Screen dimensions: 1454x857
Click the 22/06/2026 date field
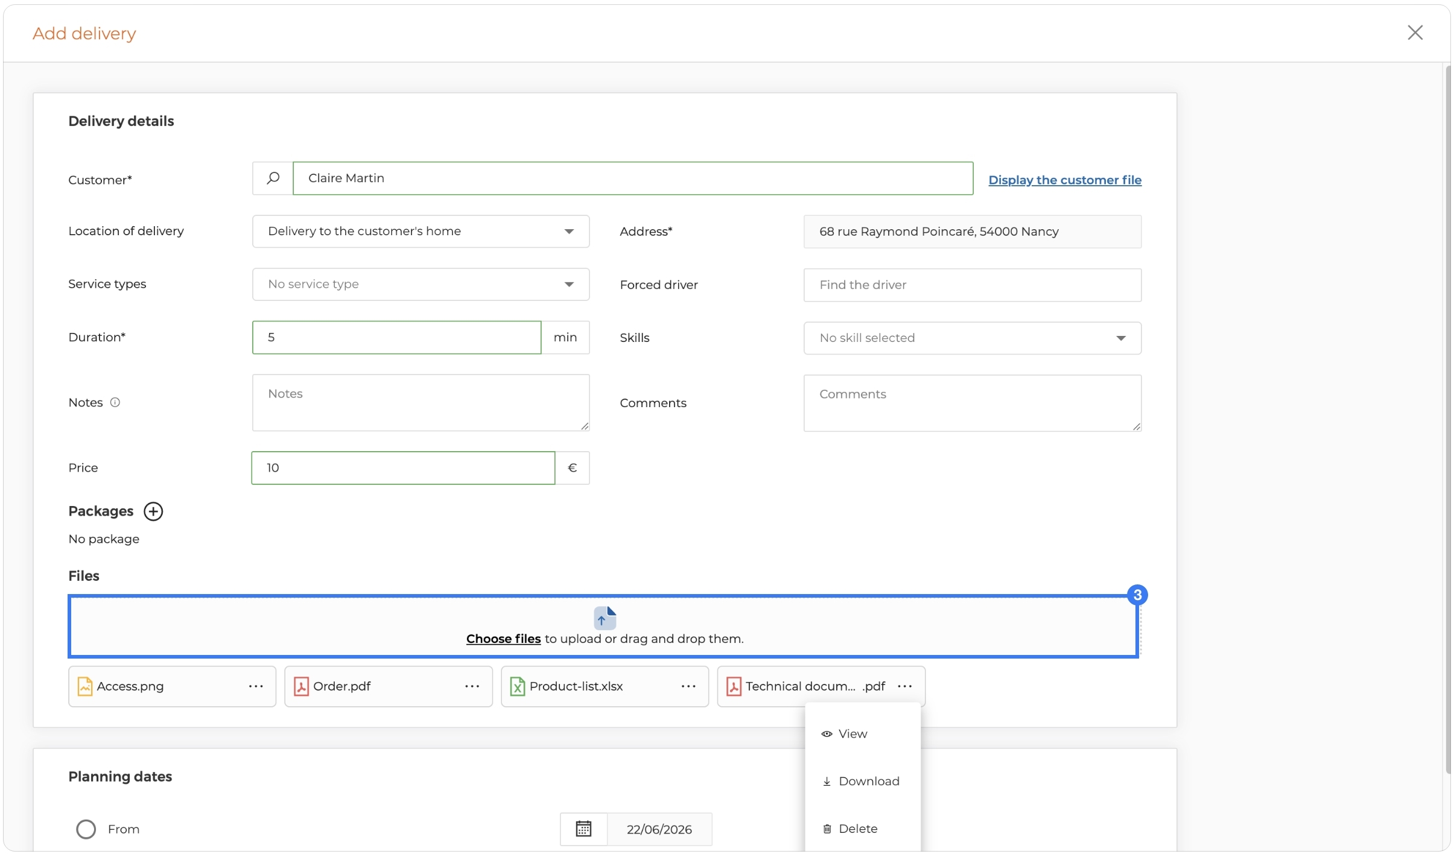pos(659,829)
